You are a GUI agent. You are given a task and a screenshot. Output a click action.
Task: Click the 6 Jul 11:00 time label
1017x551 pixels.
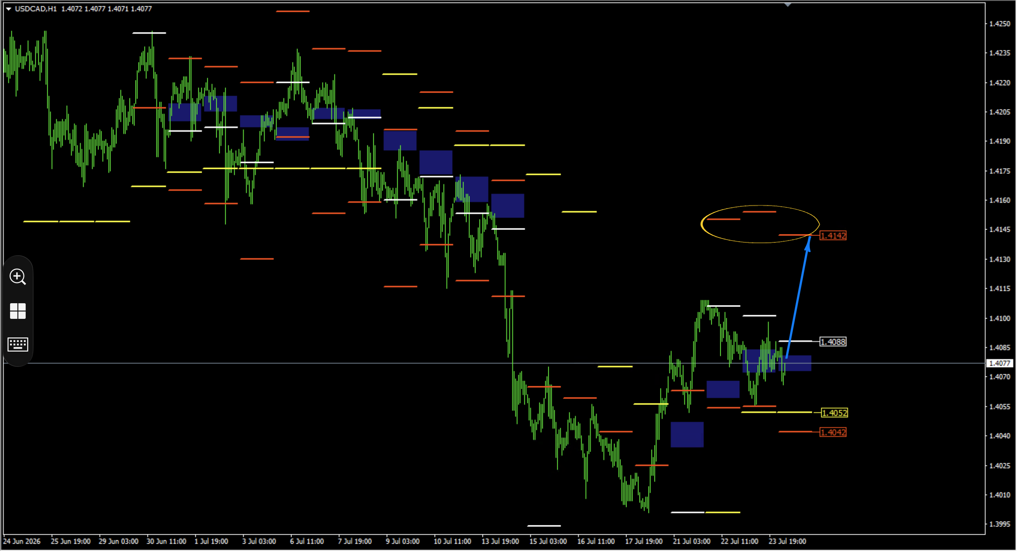tap(307, 541)
